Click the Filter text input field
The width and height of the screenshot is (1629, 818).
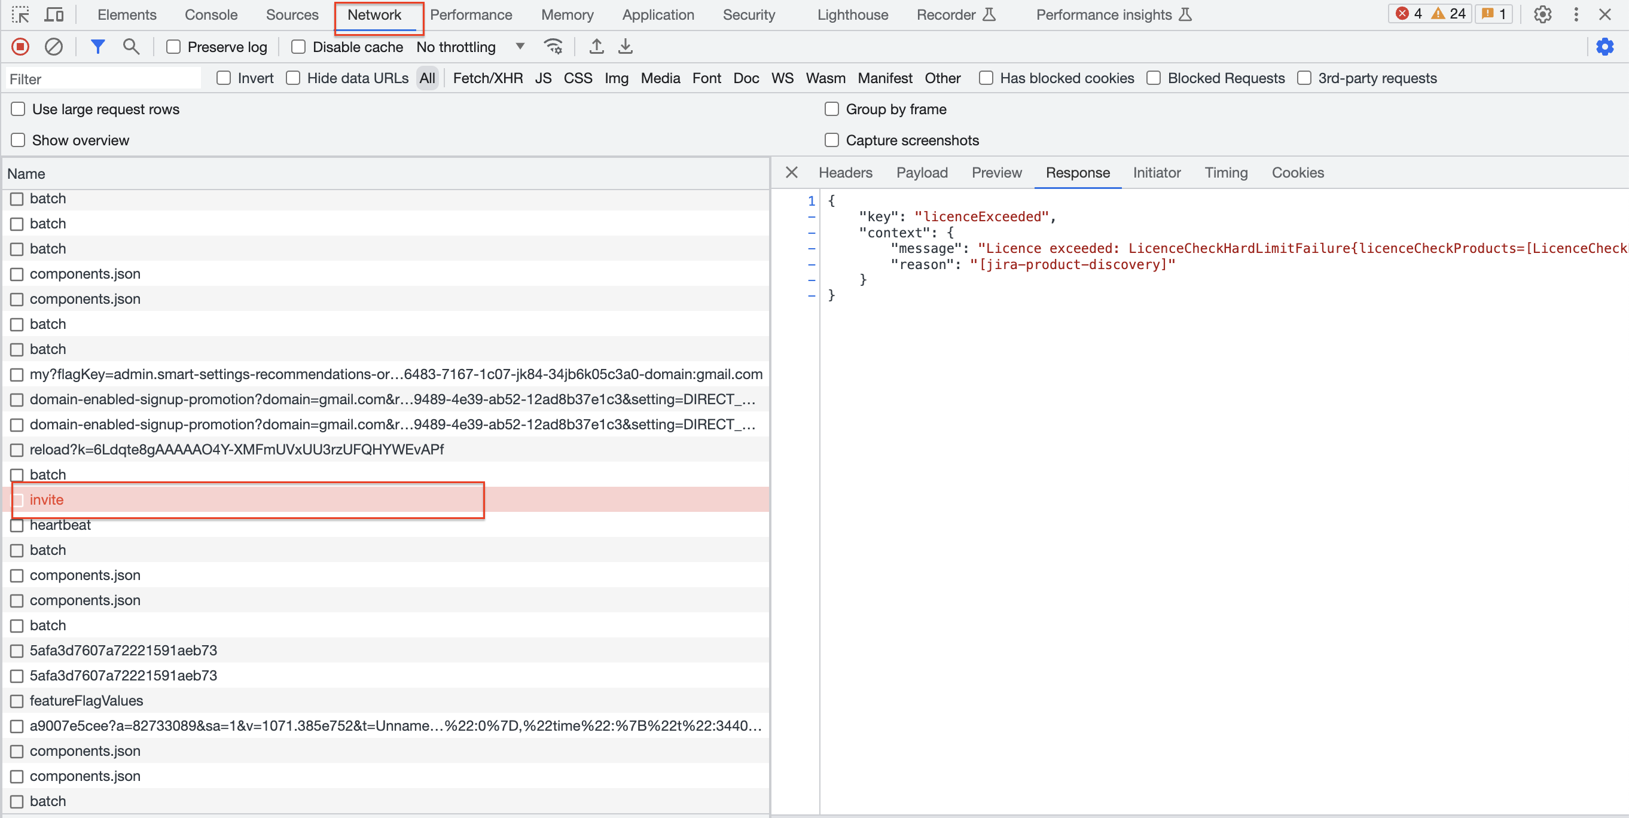click(x=102, y=79)
